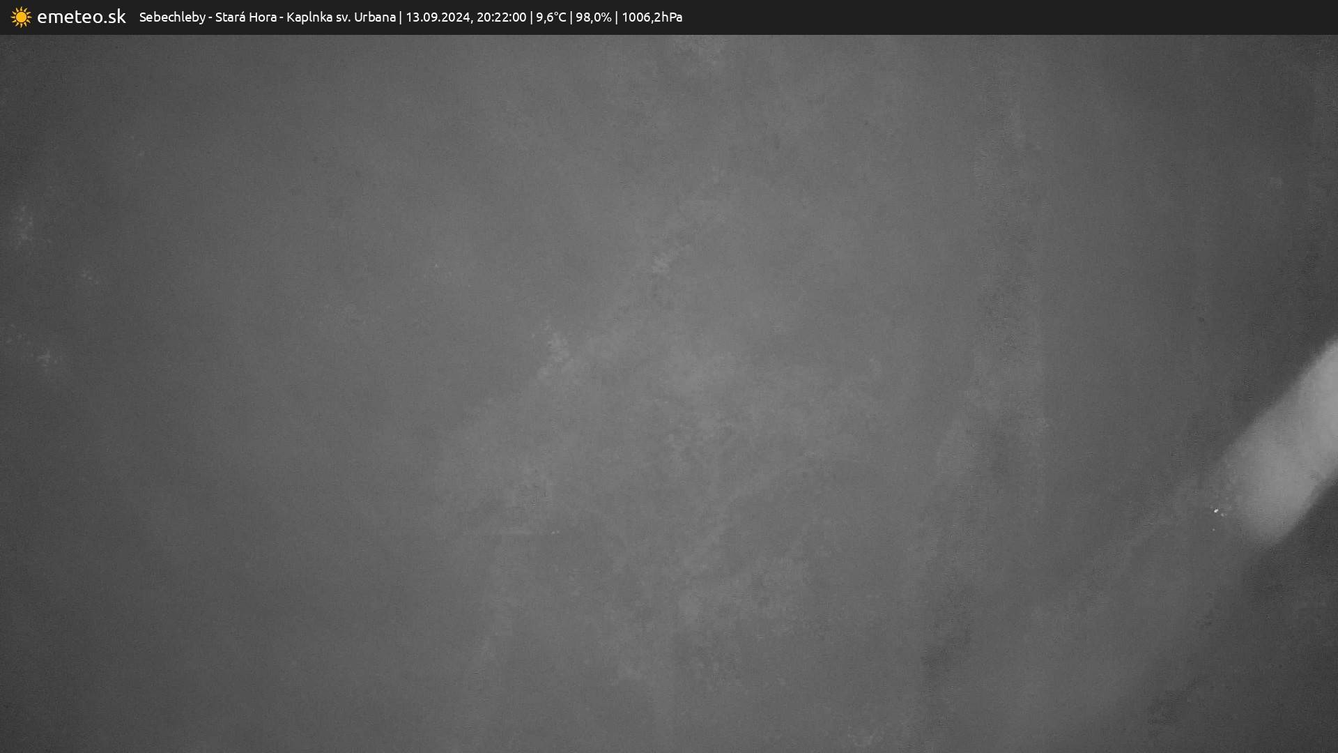Click the center of the webcam image
The width and height of the screenshot is (1338, 753).
(669, 394)
